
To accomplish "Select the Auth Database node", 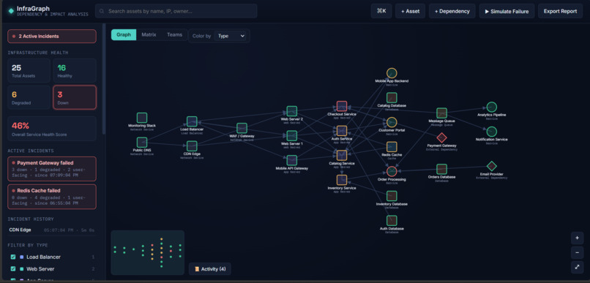I will (x=392, y=221).
